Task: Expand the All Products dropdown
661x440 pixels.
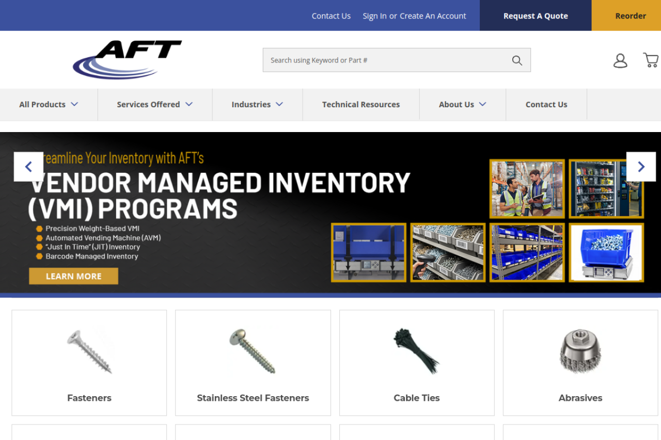Action: click(x=49, y=104)
